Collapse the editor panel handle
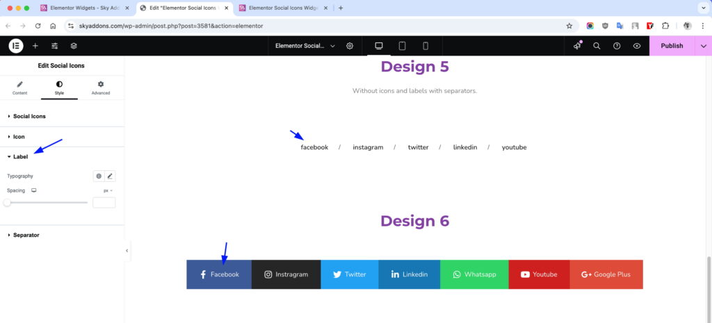The image size is (712, 323). coord(127,251)
